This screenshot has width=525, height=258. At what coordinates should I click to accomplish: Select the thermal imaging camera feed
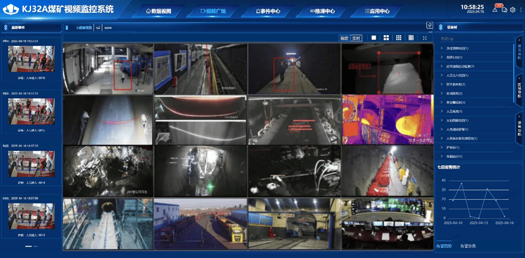387,120
